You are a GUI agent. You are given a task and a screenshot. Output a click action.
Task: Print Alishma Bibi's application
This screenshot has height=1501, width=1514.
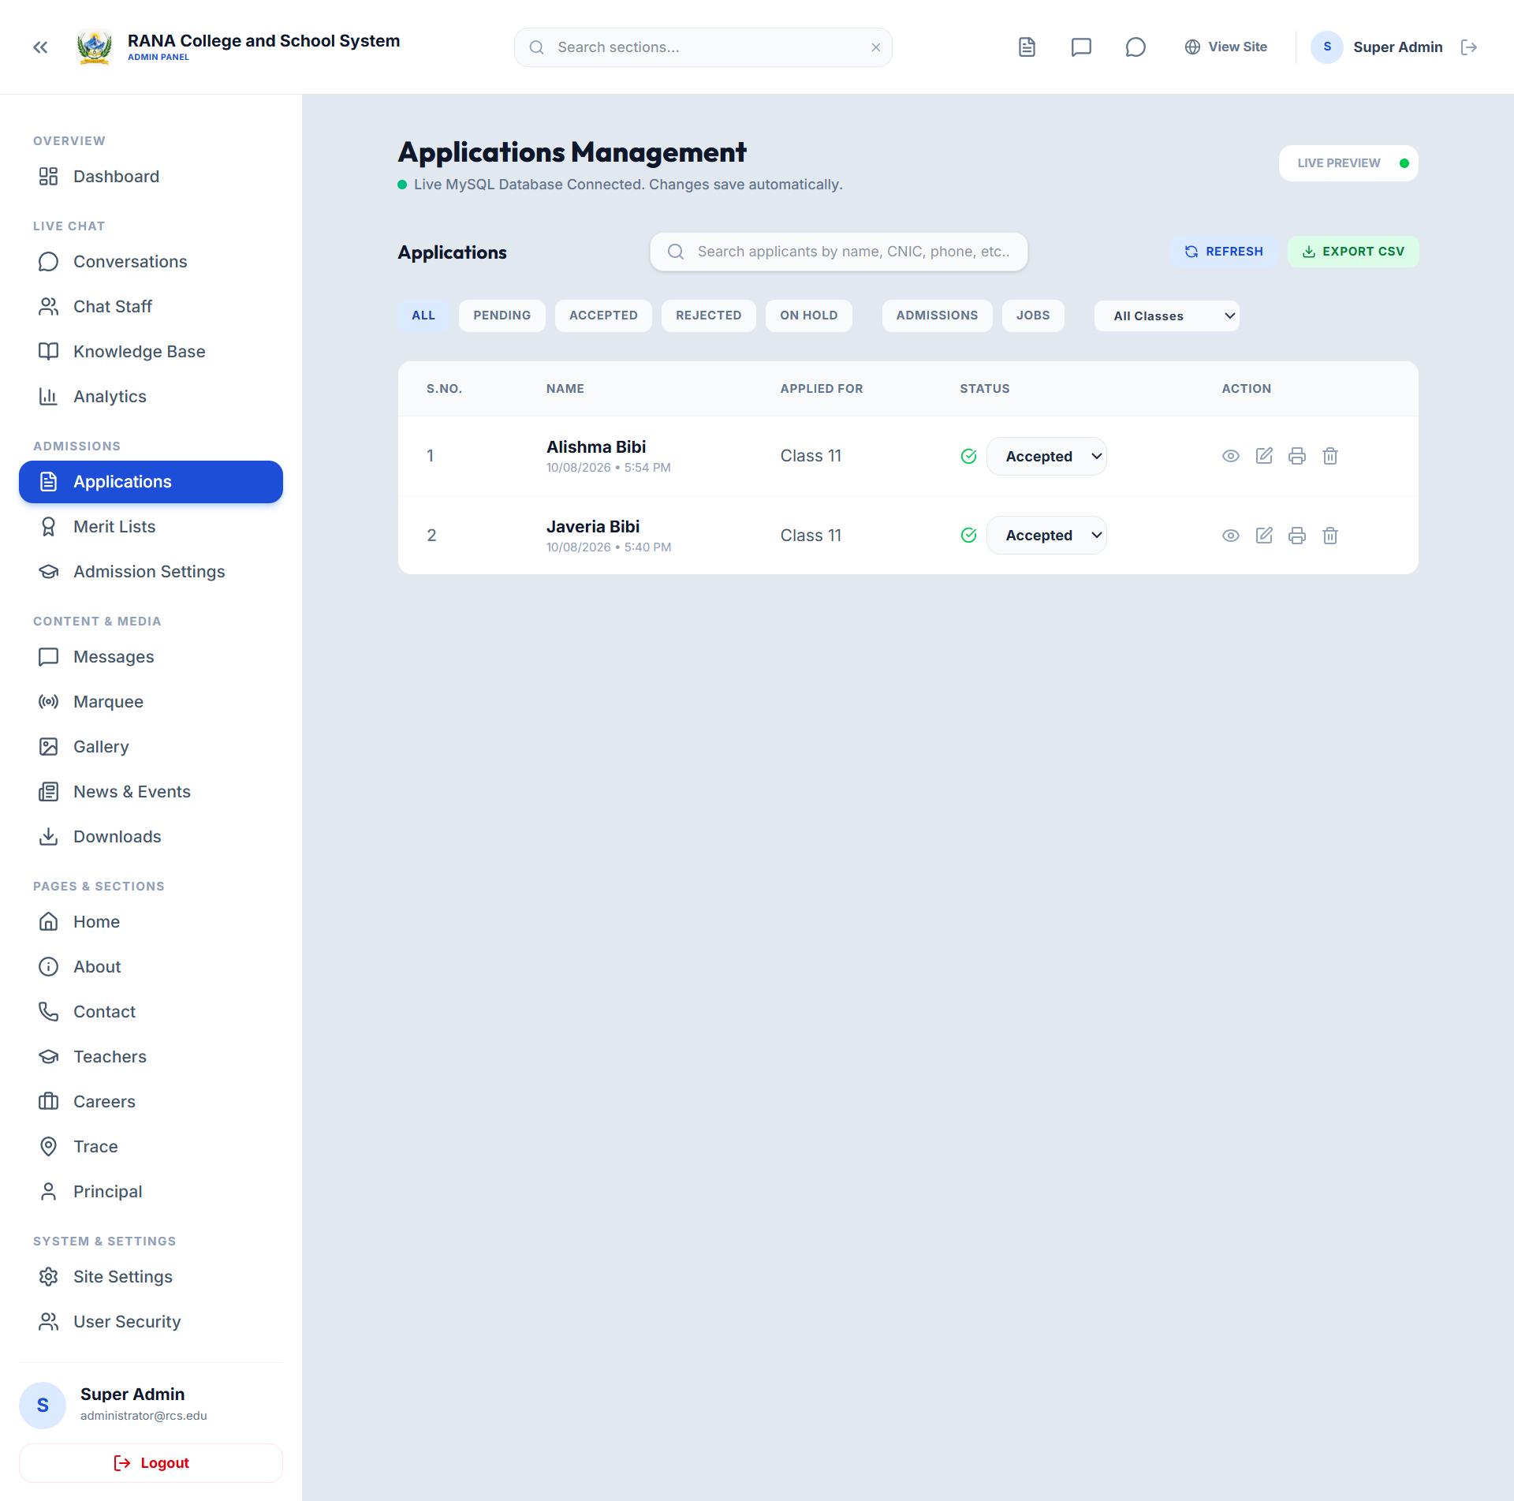[x=1297, y=456]
